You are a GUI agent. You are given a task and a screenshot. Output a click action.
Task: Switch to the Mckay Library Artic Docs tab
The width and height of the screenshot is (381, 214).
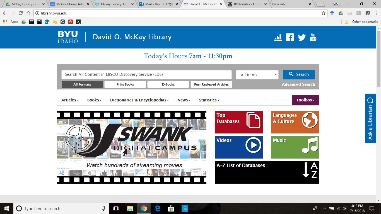(x=70, y=4)
